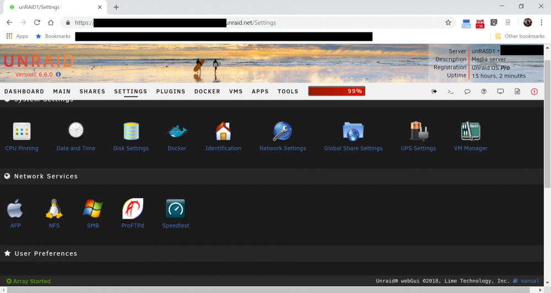Click the CPU Pinning link text
Screen dimensions: 551x293
click(x=22, y=148)
